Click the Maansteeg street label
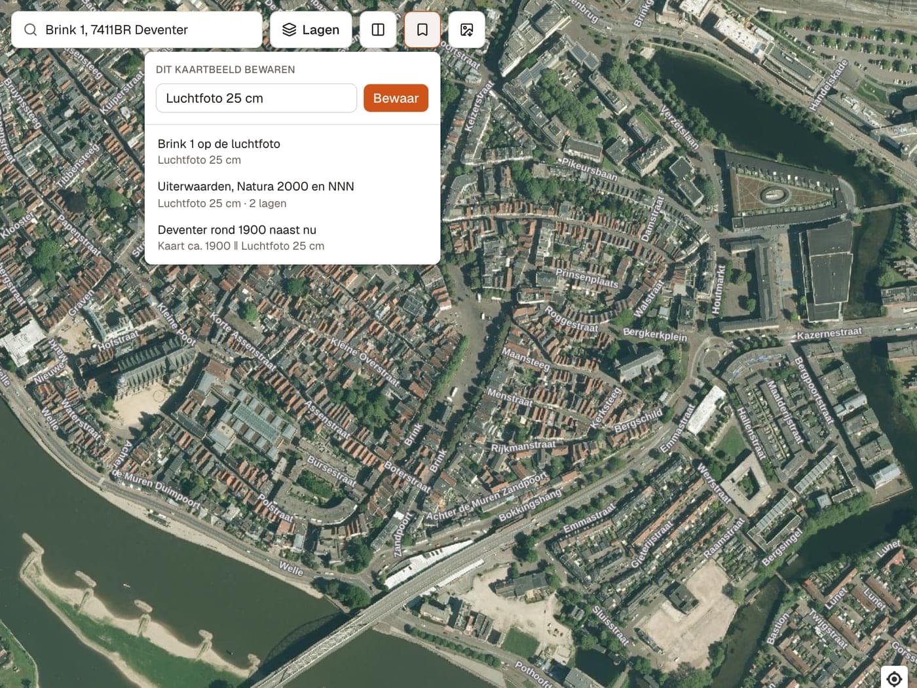Viewport: 917px width, 688px height. pyautogui.click(x=526, y=359)
